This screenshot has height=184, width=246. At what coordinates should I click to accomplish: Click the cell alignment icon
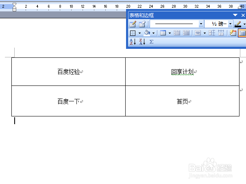pos(198,33)
